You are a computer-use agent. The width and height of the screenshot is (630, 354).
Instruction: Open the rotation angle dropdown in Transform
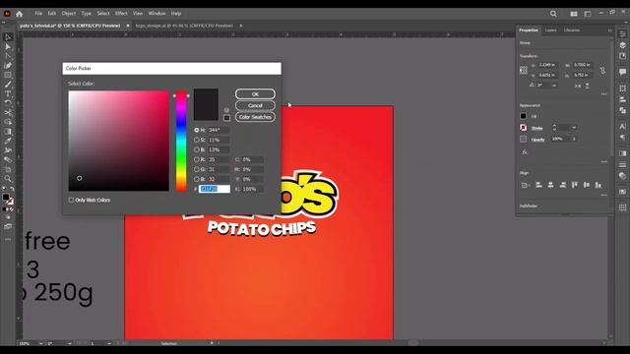(x=554, y=86)
